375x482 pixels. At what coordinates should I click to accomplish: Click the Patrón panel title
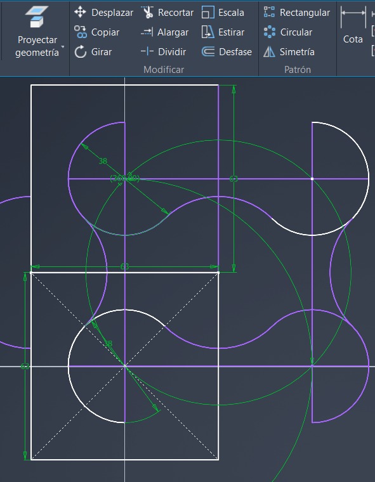(298, 70)
